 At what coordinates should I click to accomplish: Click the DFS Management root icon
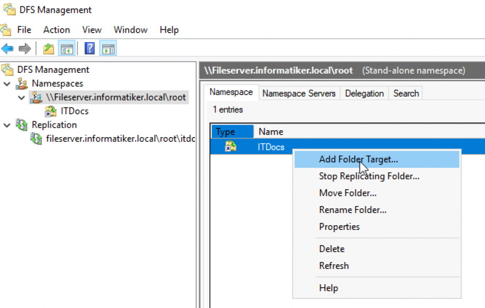tap(7, 69)
